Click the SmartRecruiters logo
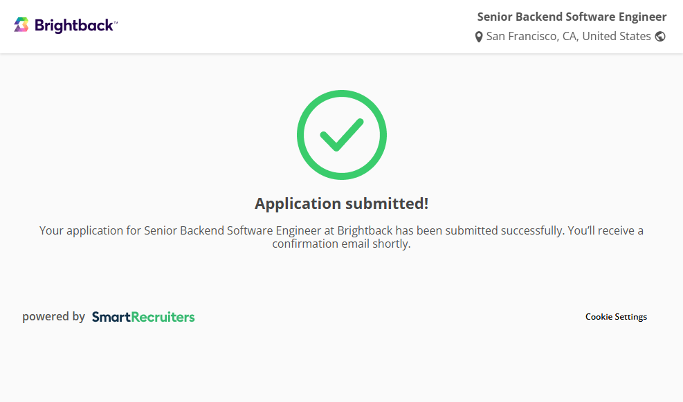Viewport: 683px width, 402px height. click(x=143, y=317)
